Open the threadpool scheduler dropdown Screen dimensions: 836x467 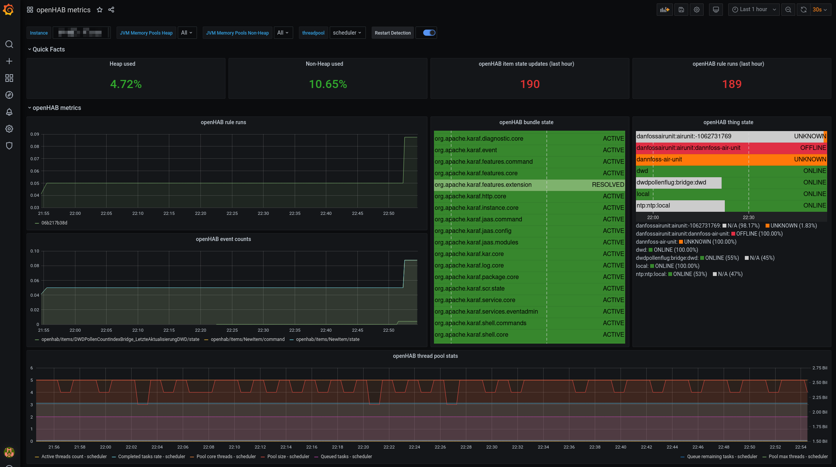pos(347,33)
